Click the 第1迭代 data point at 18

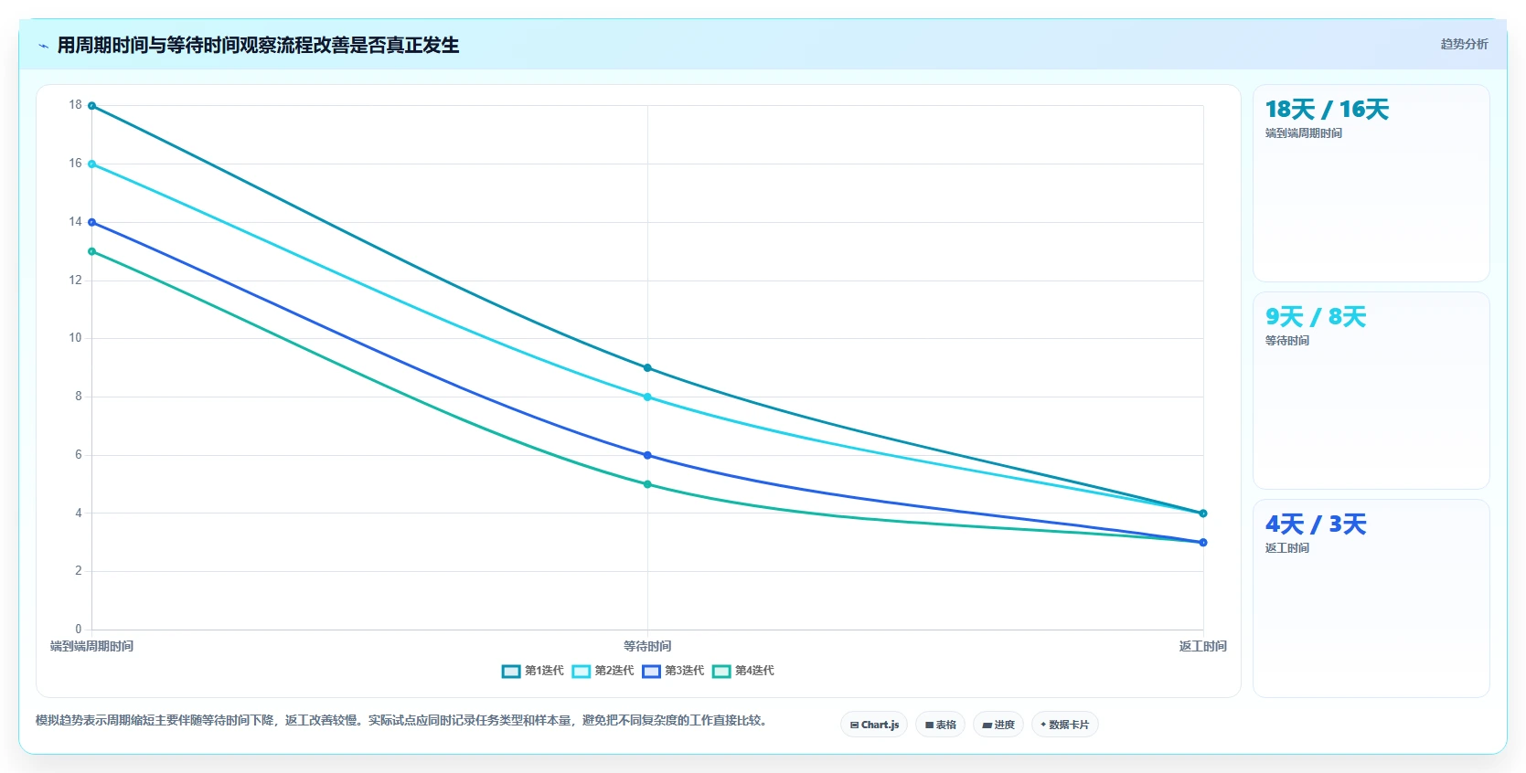[91, 106]
